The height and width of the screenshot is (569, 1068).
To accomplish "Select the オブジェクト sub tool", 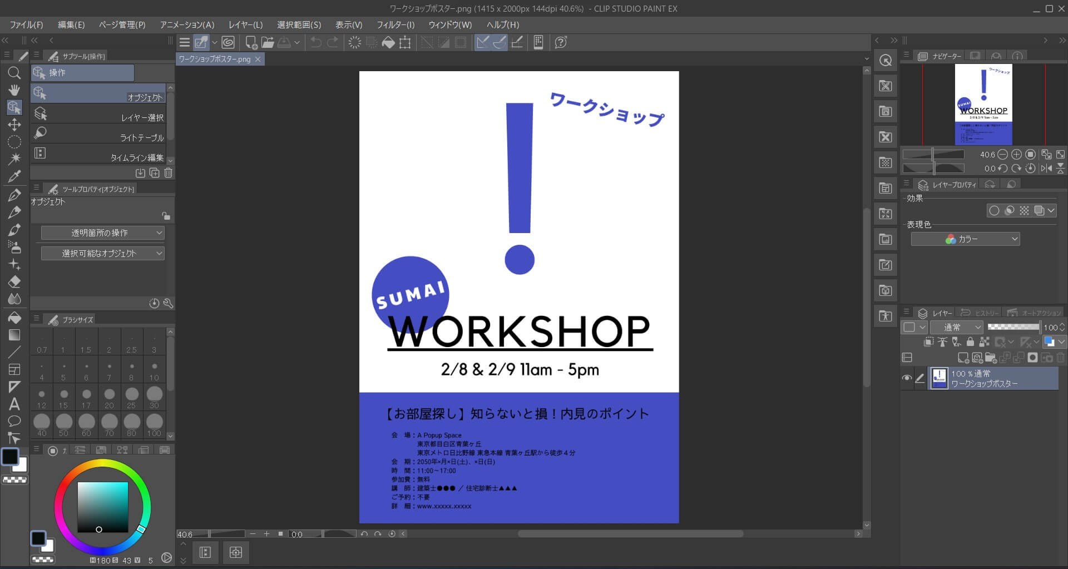I will (x=98, y=93).
